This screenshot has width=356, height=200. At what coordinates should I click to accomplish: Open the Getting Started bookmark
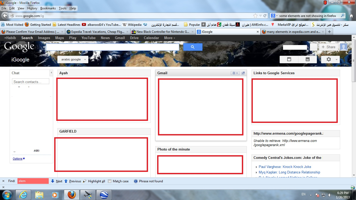click(x=38, y=25)
